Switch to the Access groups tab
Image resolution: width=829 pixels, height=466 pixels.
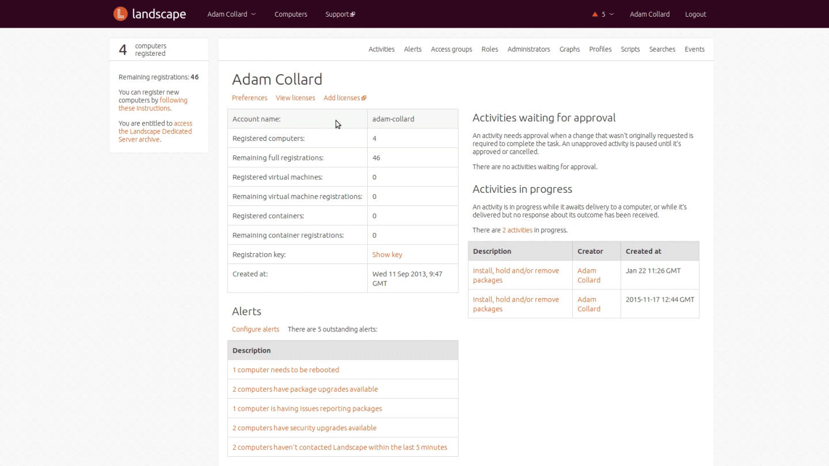(x=451, y=49)
